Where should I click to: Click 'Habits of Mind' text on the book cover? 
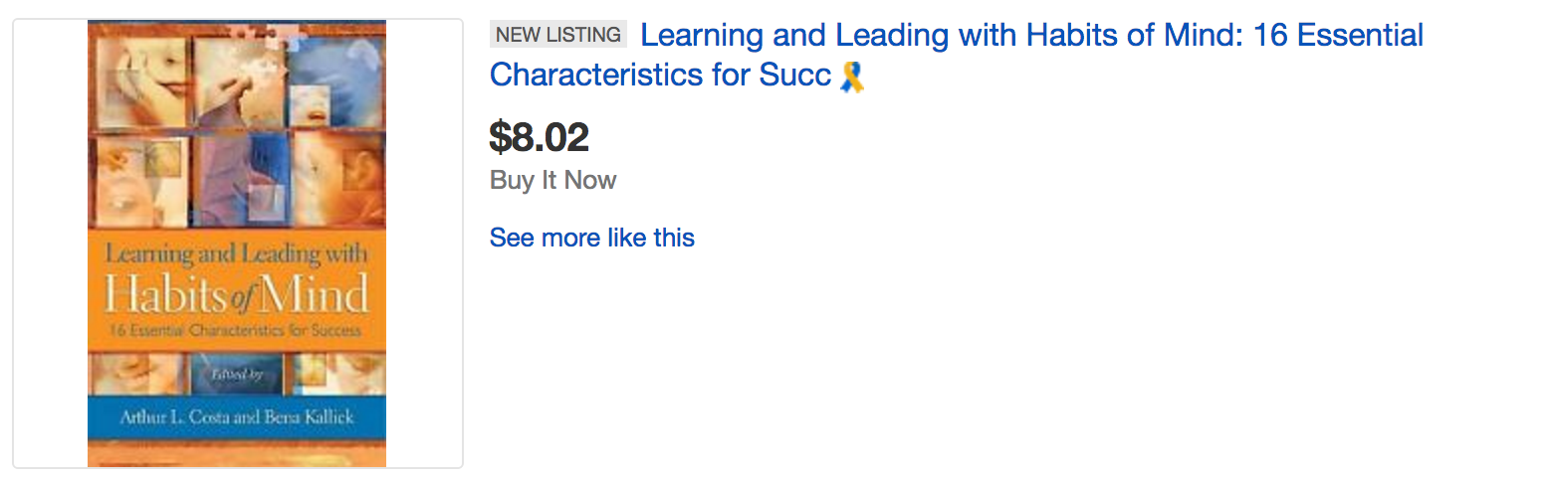tap(237, 295)
